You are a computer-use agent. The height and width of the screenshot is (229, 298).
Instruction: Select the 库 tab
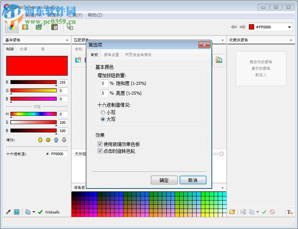coord(43,49)
